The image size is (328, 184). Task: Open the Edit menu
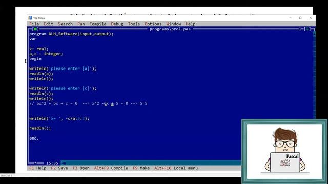49,24
